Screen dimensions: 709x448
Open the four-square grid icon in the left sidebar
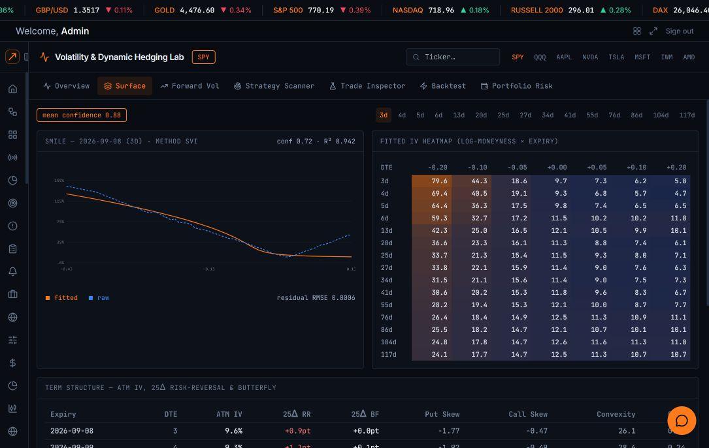pyautogui.click(x=12, y=134)
